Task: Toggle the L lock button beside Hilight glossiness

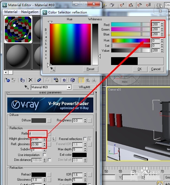Action: tap(54, 139)
